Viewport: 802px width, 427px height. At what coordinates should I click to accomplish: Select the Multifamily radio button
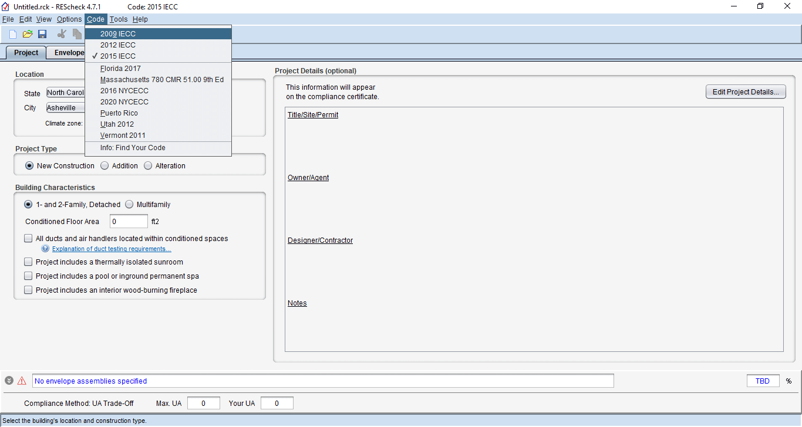129,205
